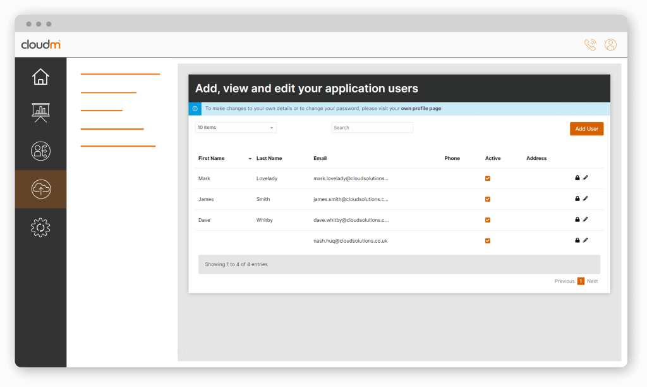Sort by First Name column arrow
The image size is (647, 387).
250,159
